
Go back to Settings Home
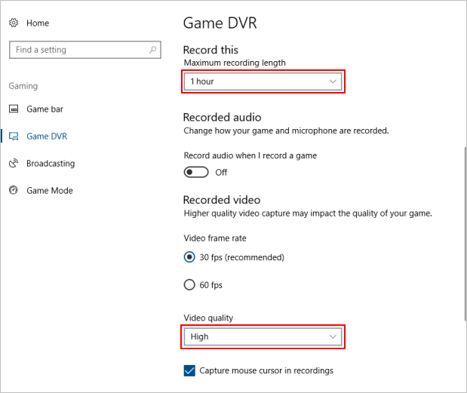37,23
